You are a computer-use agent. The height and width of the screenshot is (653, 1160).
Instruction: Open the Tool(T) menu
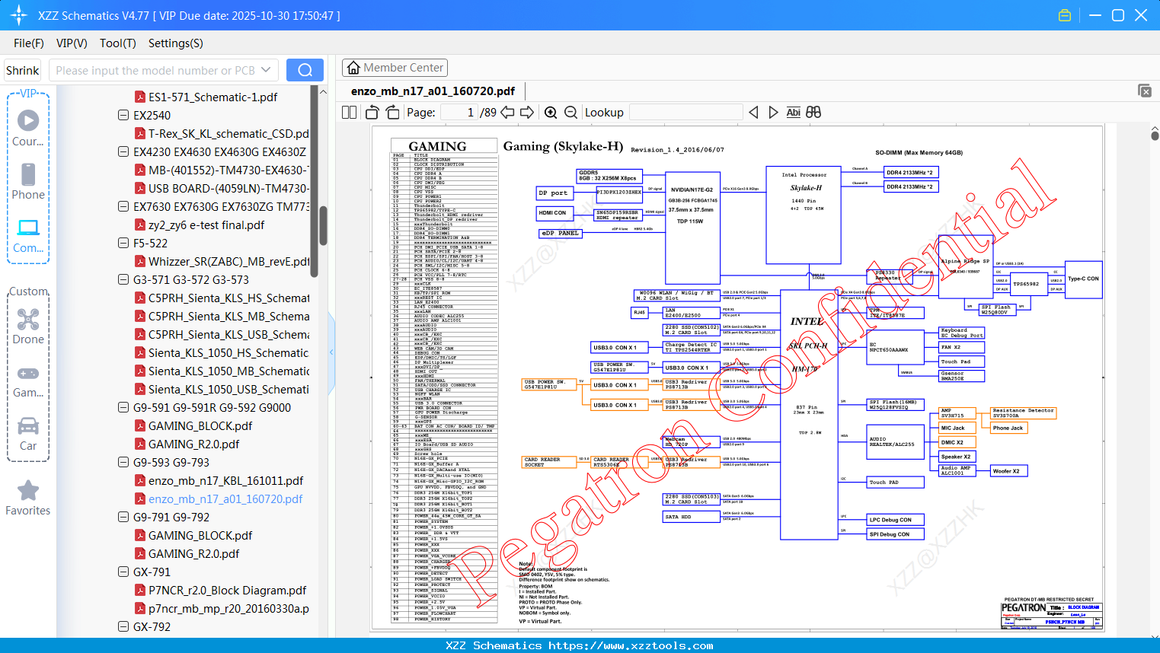coord(118,43)
